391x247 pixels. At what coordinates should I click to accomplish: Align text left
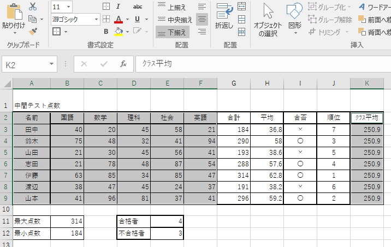coord(202,7)
